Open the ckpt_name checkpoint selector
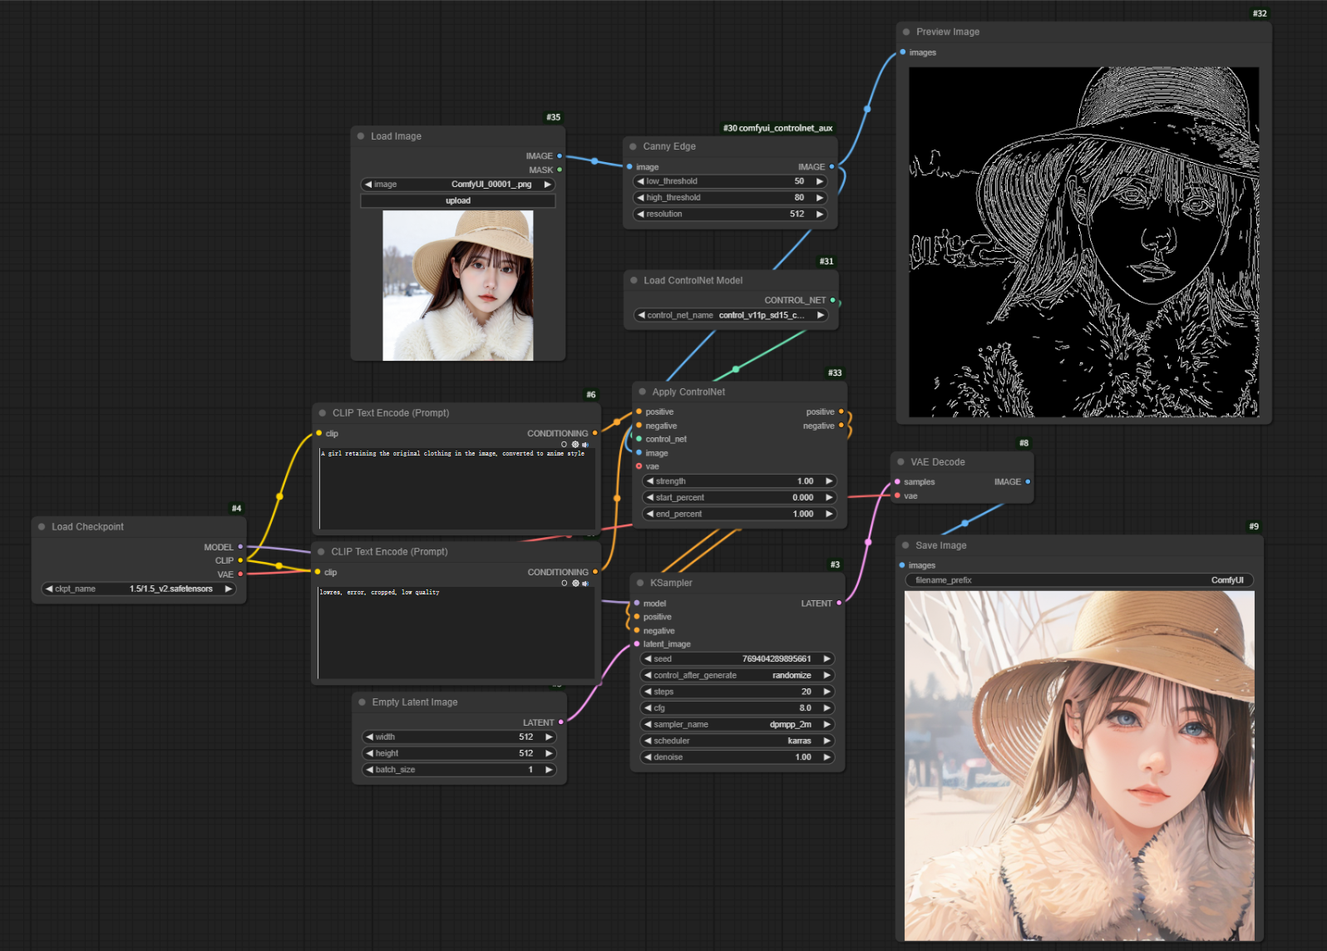1327x951 pixels. point(139,589)
